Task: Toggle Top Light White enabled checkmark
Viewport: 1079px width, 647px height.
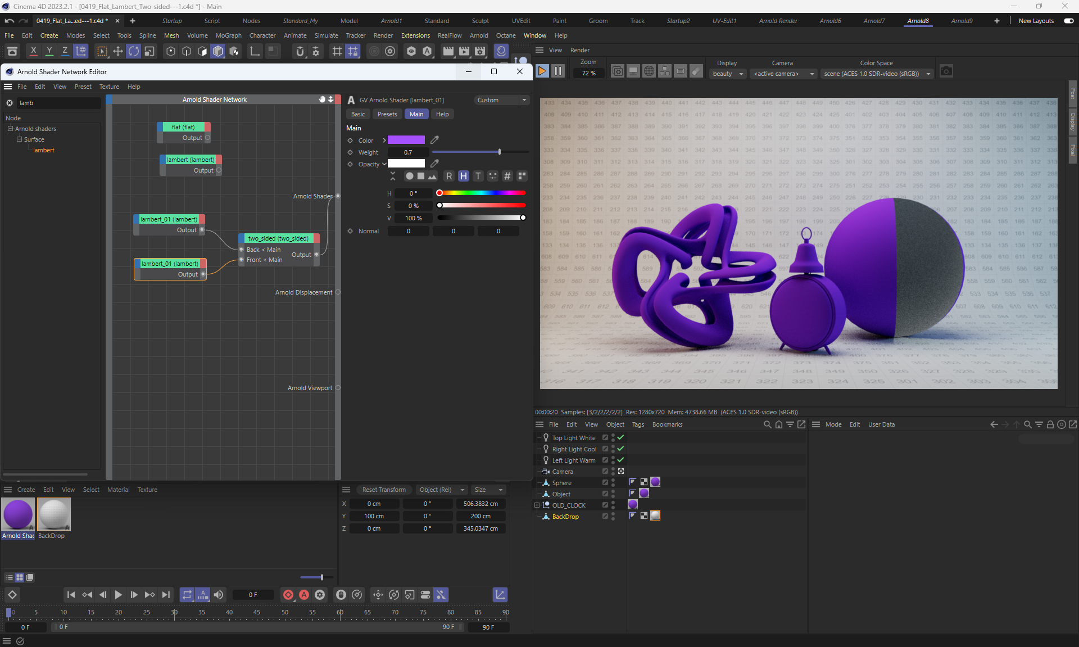Action: tap(621, 437)
